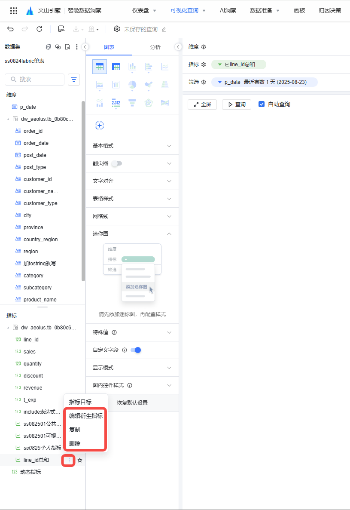
Task: Open the 可视化查询 top menu
Action: (x=188, y=10)
